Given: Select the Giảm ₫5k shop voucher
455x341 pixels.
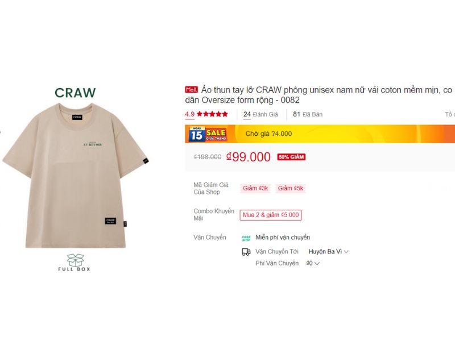Looking at the screenshot, I should pyautogui.click(x=290, y=188).
